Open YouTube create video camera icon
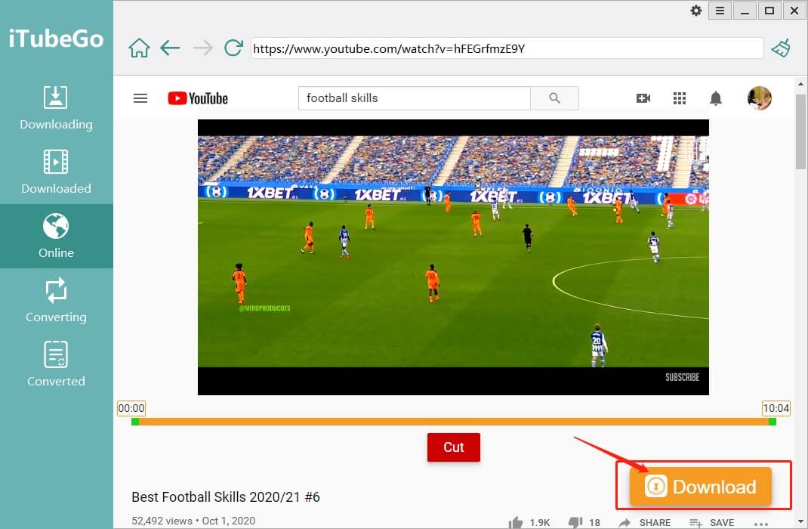Screen dimensions: 808x529 [643, 98]
